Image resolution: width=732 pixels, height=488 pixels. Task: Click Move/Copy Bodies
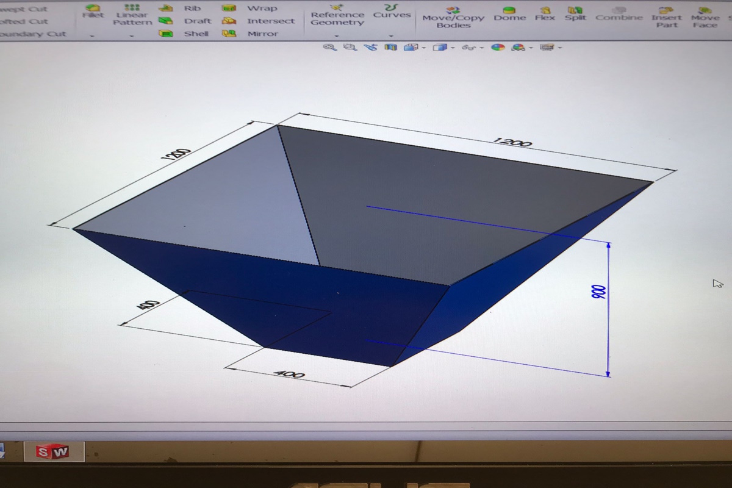coord(454,17)
